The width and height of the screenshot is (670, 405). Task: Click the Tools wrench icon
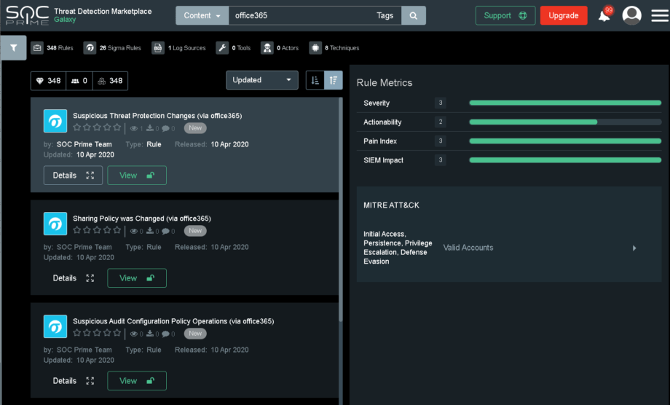pos(222,48)
